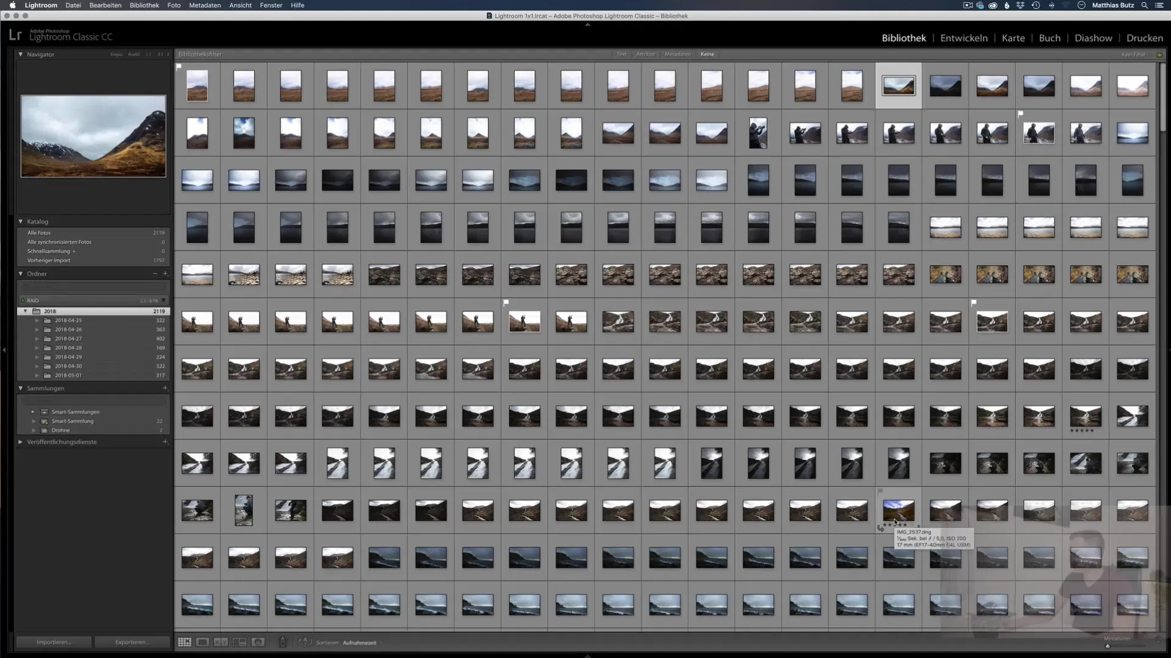
Task: Select Vorheriger Import in Katalog
Action: pyautogui.click(x=93, y=260)
